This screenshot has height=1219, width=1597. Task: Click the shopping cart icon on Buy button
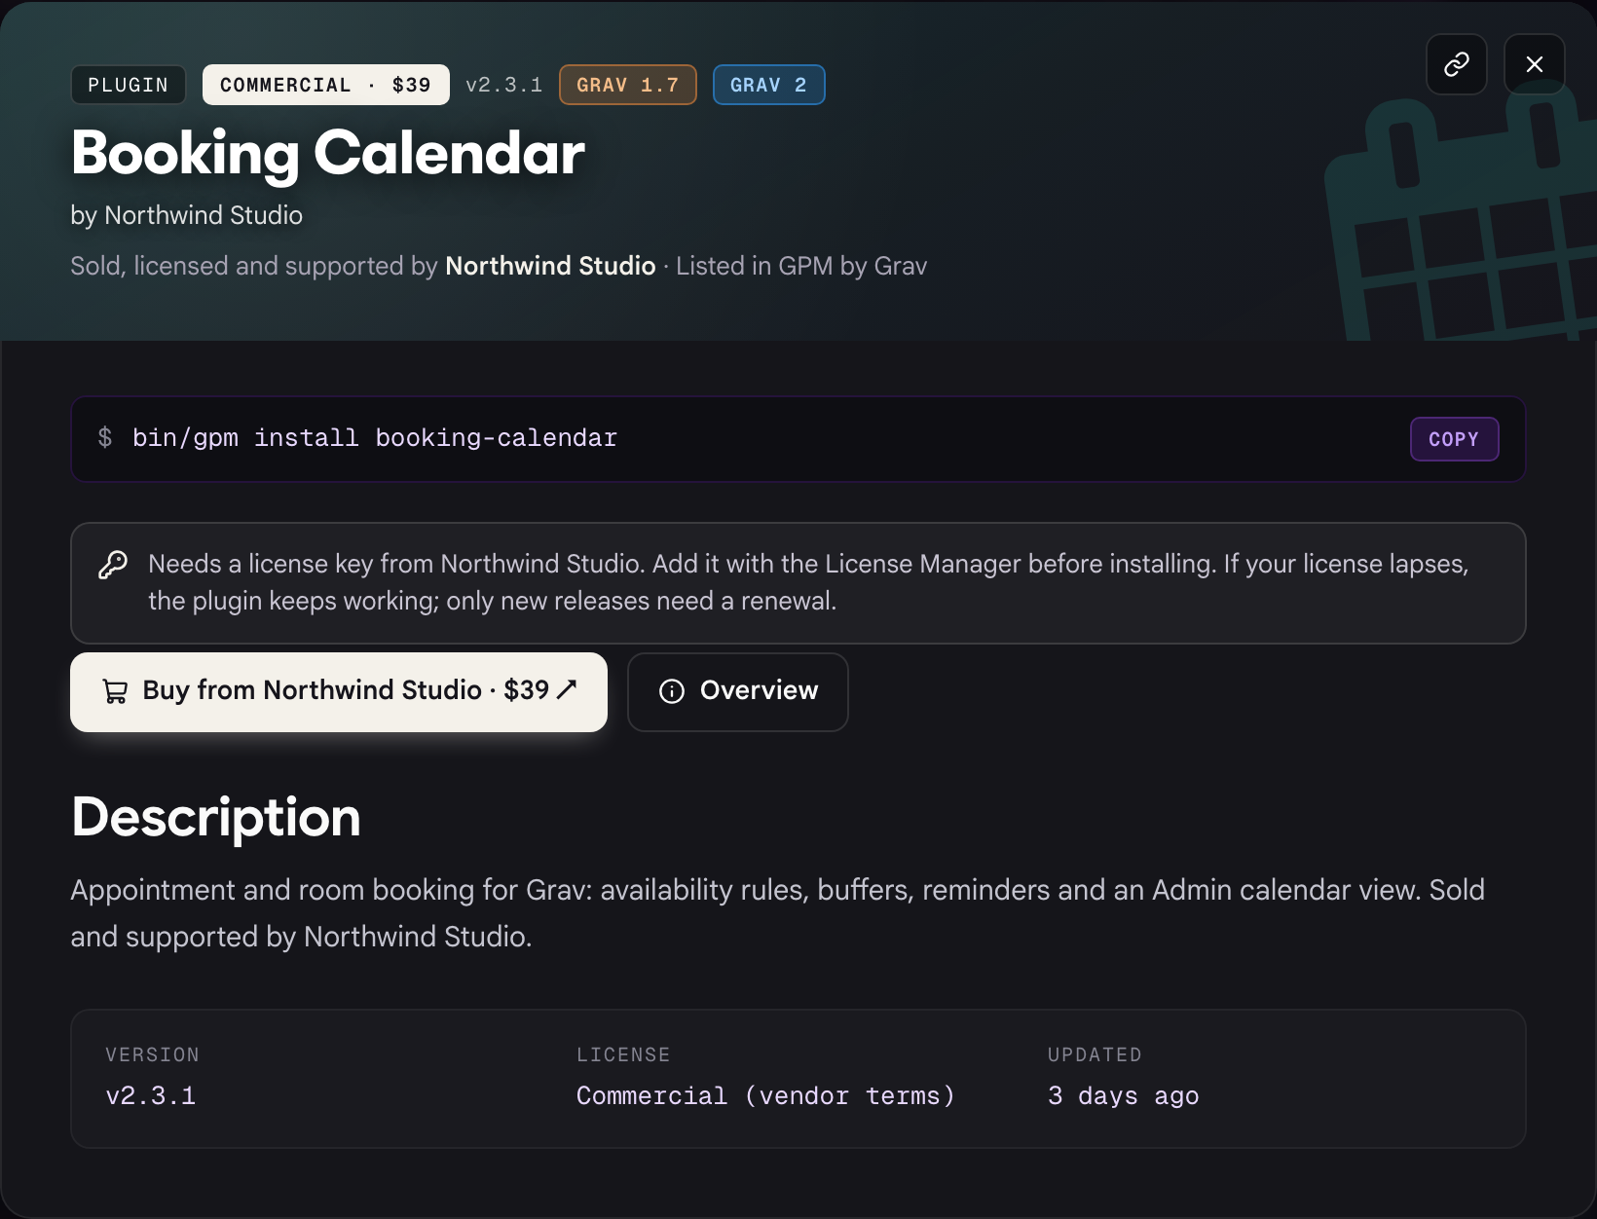tap(115, 691)
